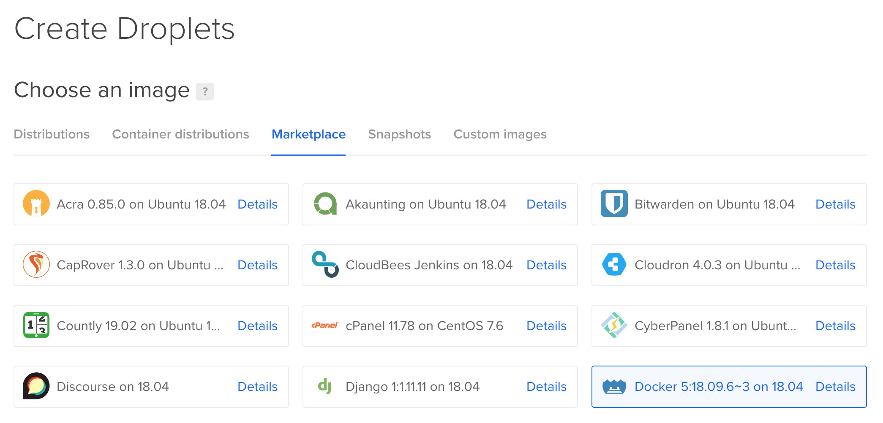Select Akaunting on Ubuntu 18.04 label
This screenshot has height=423, width=883.
coord(426,204)
